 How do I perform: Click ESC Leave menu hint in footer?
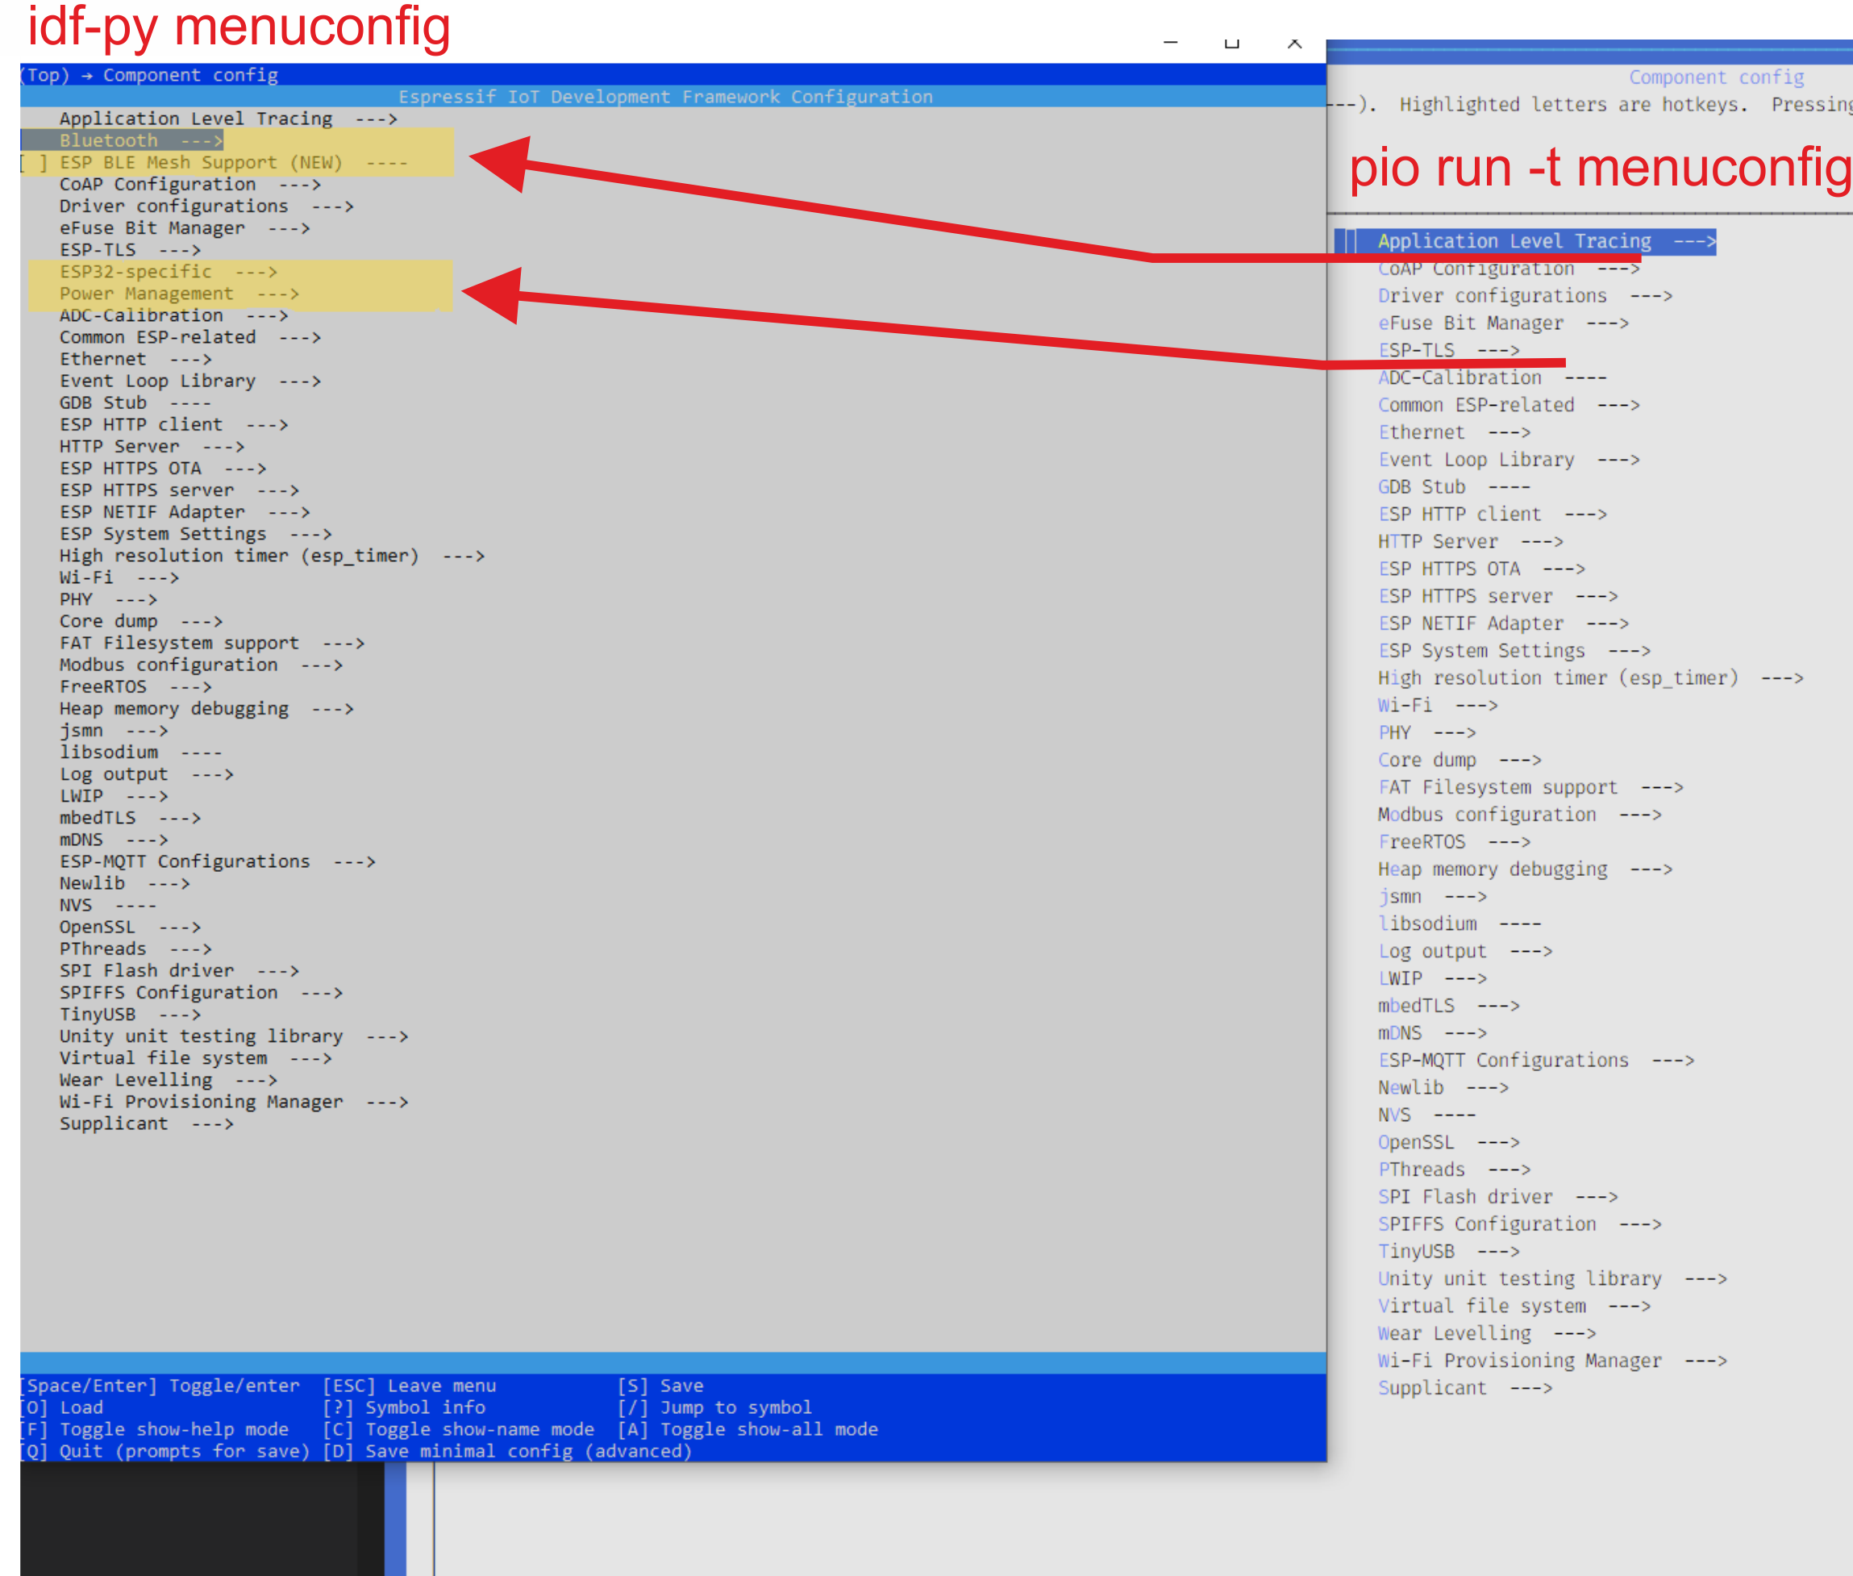point(409,1386)
